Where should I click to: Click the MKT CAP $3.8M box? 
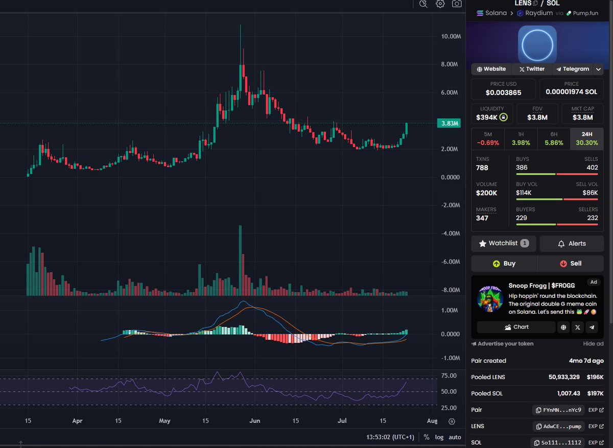coord(582,114)
